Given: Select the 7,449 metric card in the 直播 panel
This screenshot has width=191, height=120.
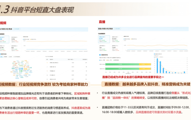Looking at the screenshot, I should tap(116, 48).
